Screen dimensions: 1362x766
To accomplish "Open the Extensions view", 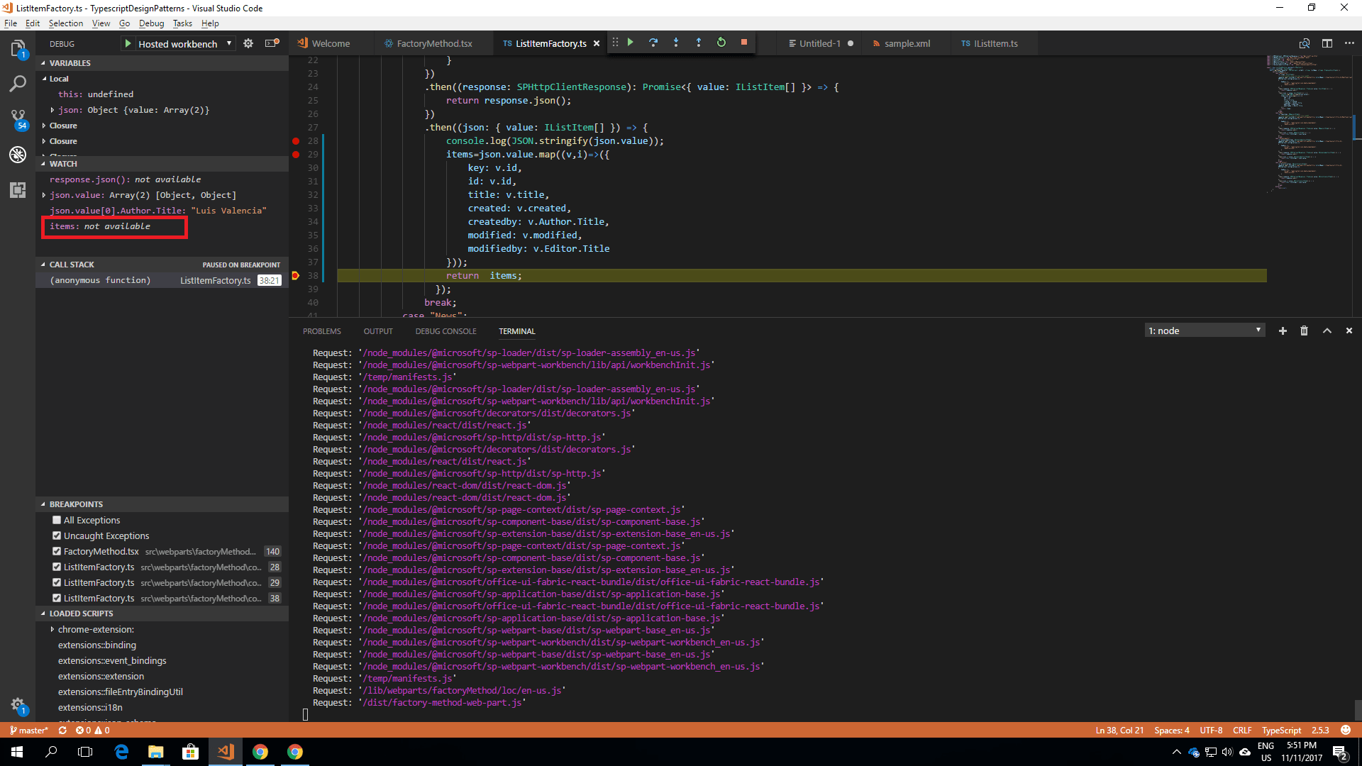I will 18,190.
